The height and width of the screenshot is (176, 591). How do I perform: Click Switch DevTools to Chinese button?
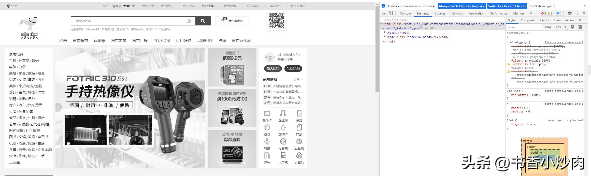tap(507, 6)
